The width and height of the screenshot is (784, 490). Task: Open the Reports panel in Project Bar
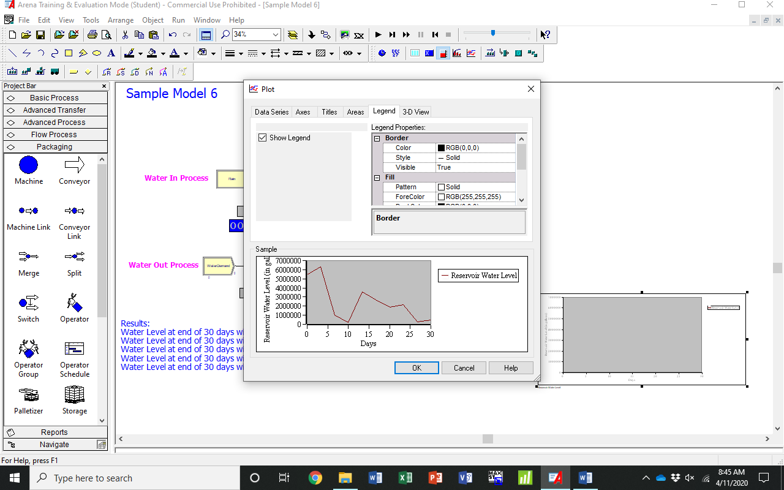pyautogui.click(x=55, y=432)
